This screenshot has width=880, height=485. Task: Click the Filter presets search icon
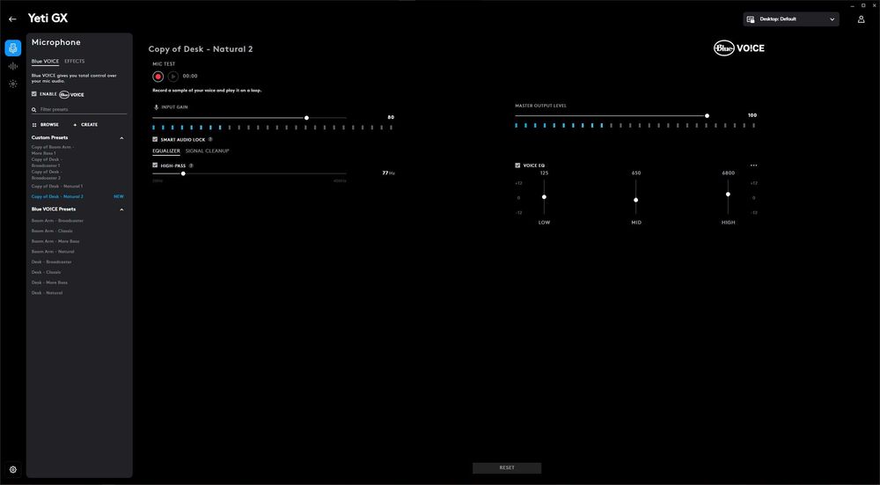click(x=34, y=110)
